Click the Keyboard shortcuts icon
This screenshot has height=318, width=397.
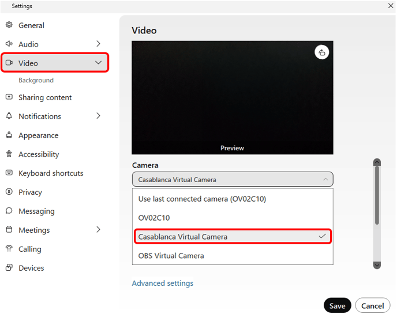click(9, 173)
